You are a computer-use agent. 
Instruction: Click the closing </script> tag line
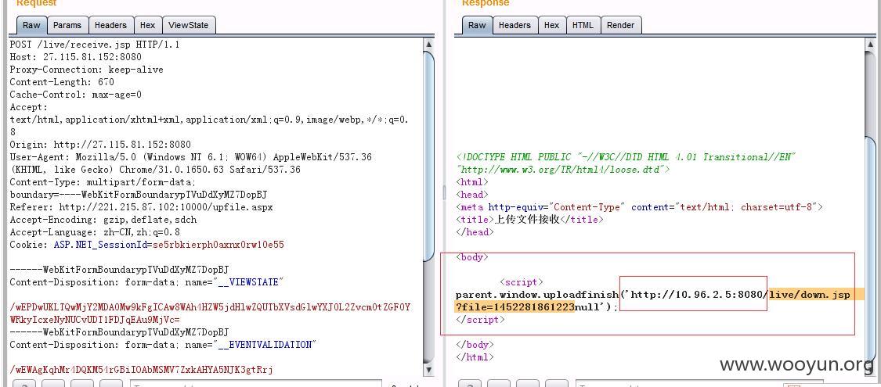(480, 320)
